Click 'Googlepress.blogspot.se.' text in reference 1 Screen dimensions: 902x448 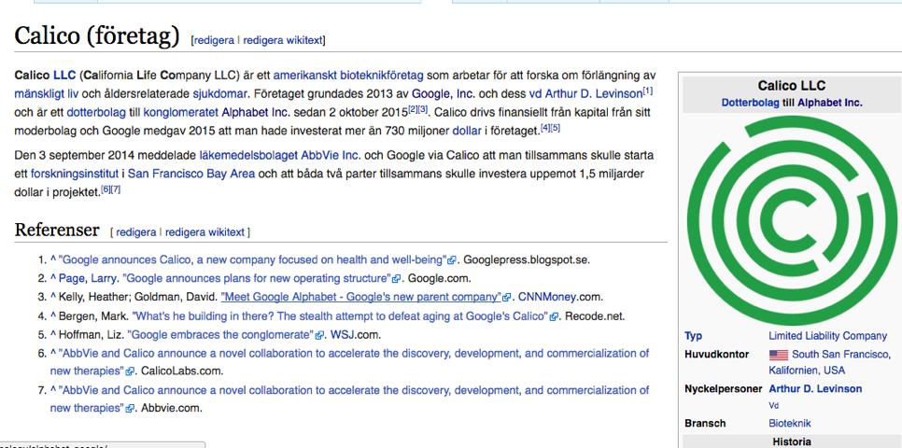(x=527, y=259)
